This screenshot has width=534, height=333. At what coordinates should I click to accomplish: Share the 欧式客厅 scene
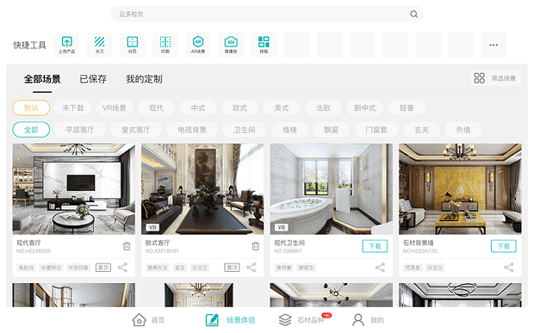click(251, 268)
